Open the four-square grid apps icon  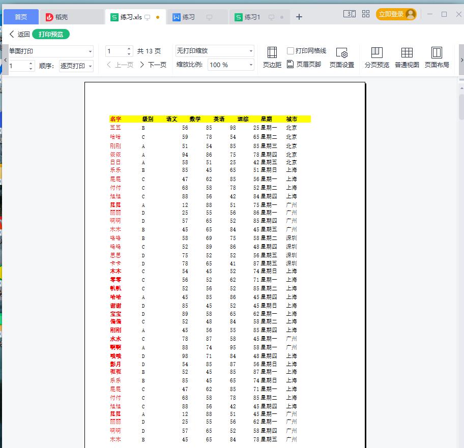click(x=366, y=14)
